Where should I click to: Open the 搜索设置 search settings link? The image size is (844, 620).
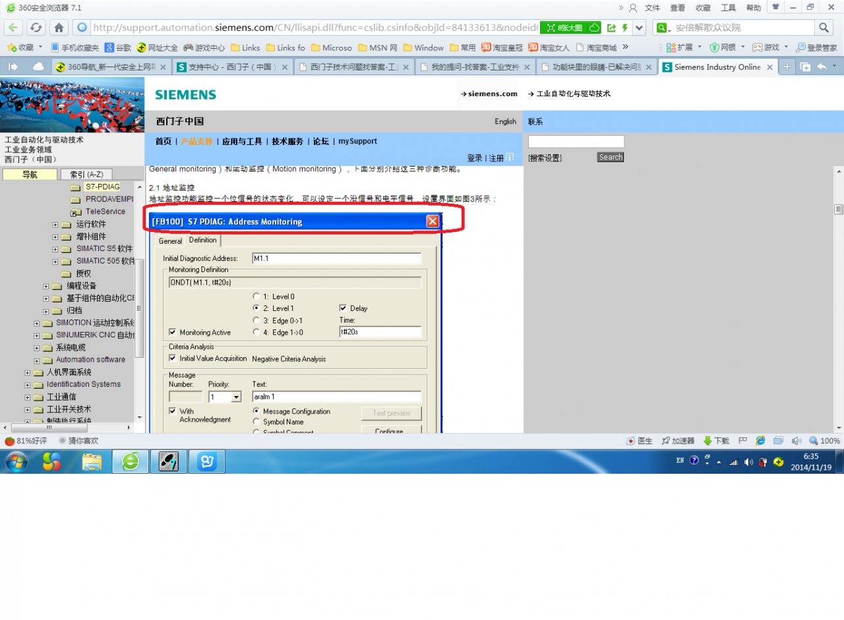click(x=545, y=158)
